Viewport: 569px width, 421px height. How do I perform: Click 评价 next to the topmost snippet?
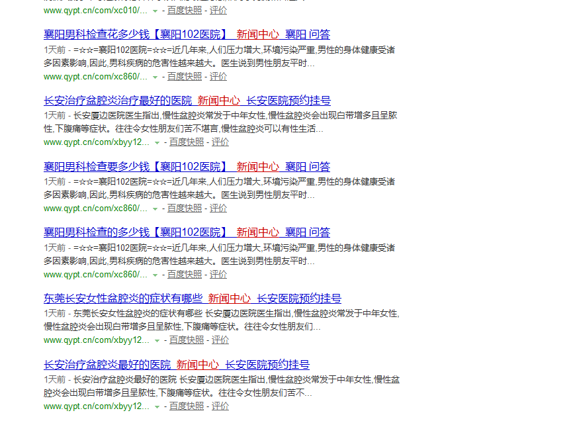click(x=219, y=10)
